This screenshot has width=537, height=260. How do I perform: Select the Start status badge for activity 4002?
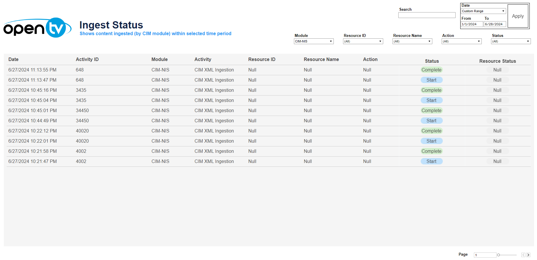click(x=431, y=161)
